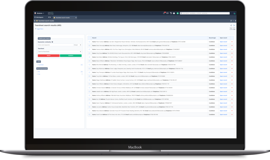
Task: Close the Tearsheet search results tab
Action: 76,17
